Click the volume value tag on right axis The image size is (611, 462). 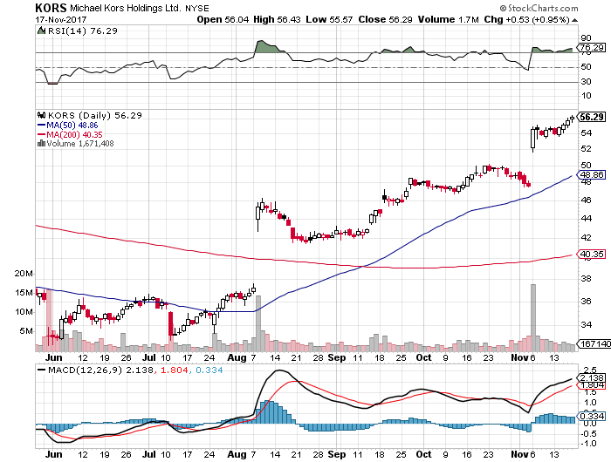pyautogui.click(x=594, y=343)
